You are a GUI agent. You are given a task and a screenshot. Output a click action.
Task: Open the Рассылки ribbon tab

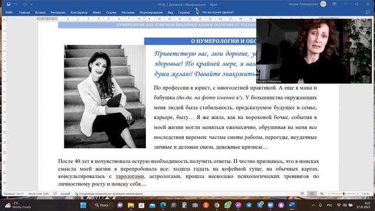[128, 12]
